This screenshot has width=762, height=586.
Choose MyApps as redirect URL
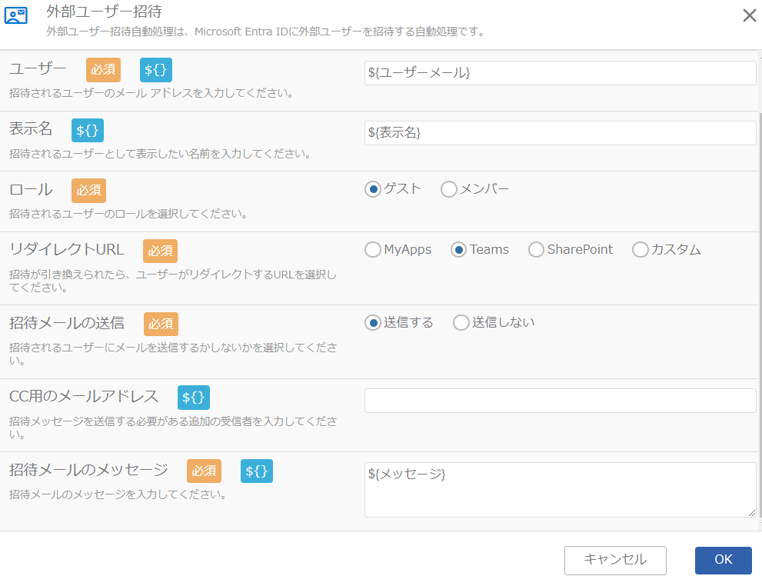pos(373,250)
